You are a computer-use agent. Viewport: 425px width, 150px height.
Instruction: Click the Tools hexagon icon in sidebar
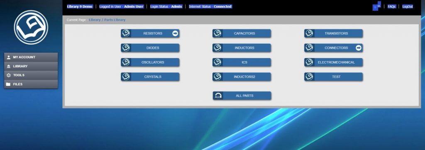click(x=8, y=75)
